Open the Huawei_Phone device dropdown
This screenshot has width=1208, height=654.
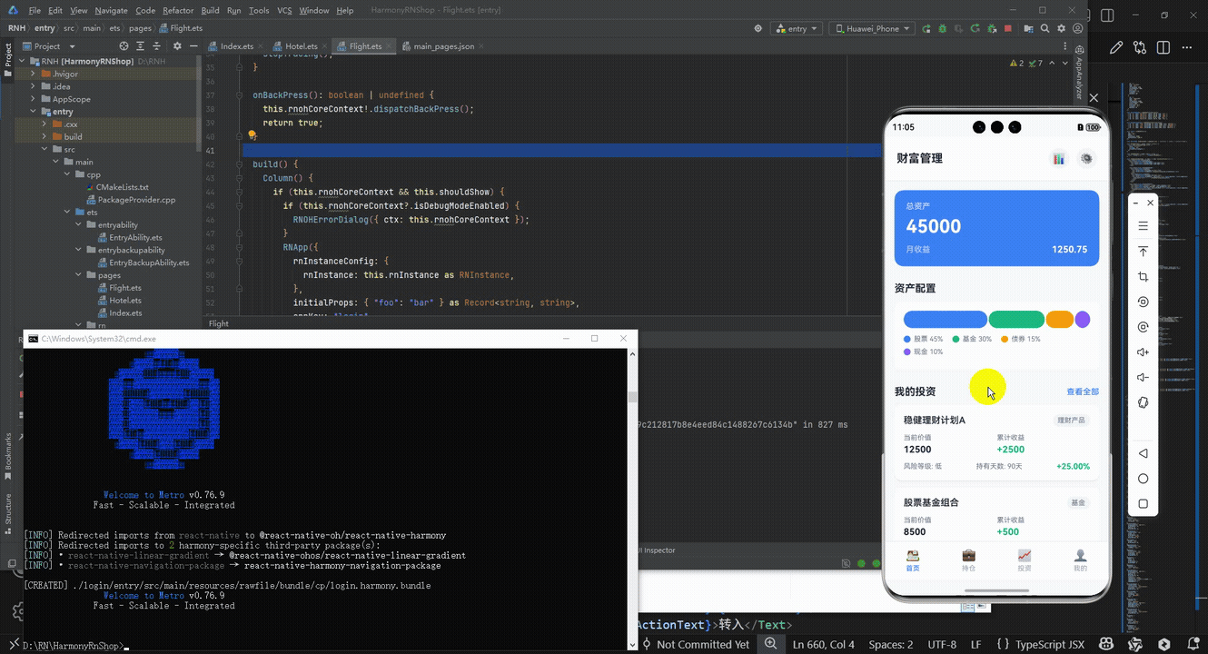[872, 29]
